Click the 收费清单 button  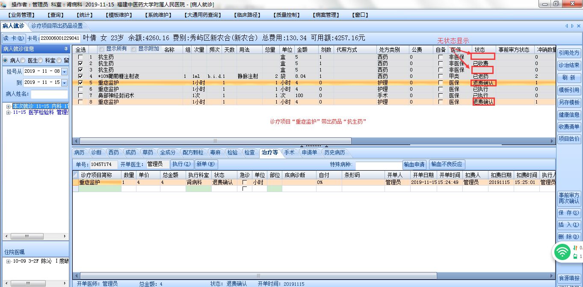(x=569, y=127)
